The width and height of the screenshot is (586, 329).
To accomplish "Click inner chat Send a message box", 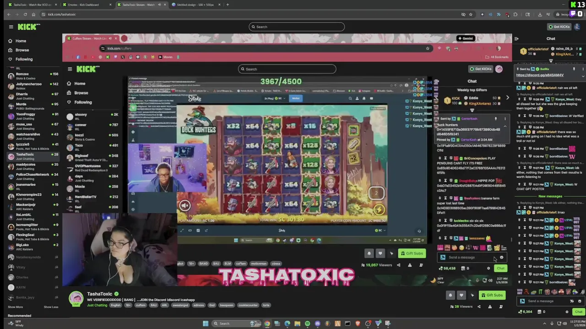I will tap(472, 258).
